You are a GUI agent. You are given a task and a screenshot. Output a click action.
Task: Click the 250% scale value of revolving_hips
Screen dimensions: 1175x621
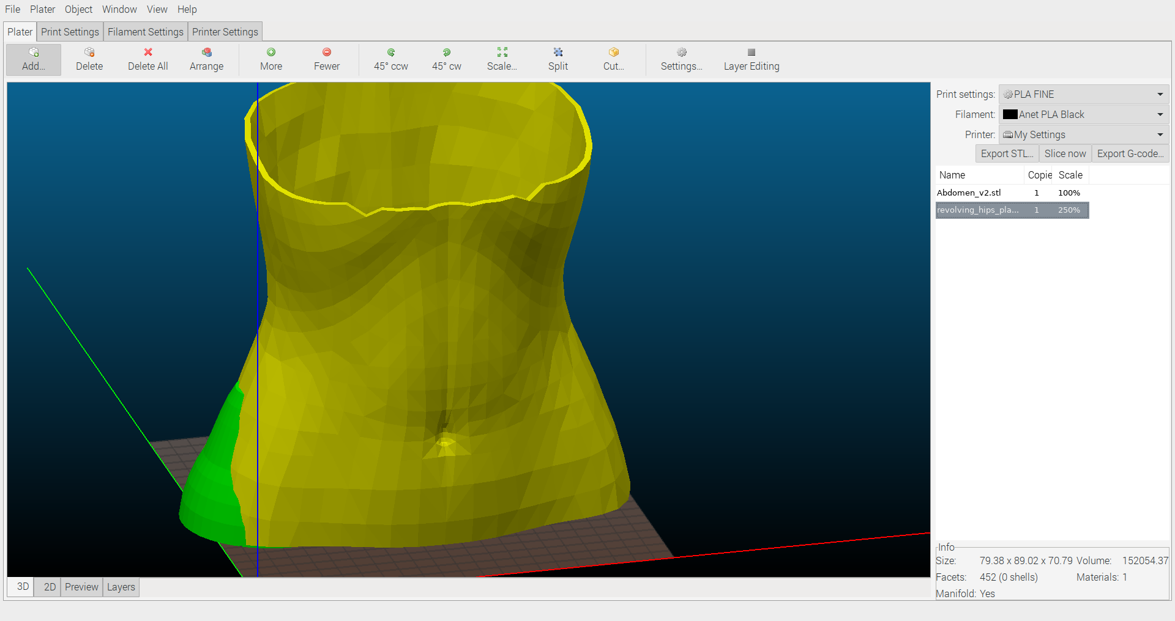(x=1069, y=210)
